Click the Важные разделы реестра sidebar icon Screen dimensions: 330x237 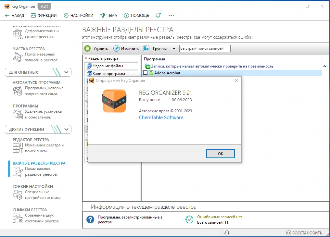pyautogui.click(x=18, y=171)
